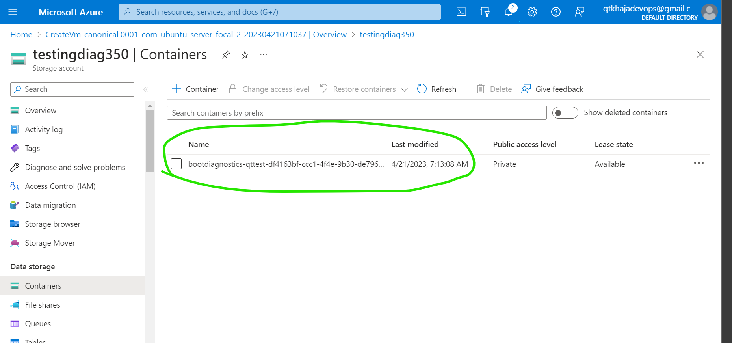Open the portal settings gear
732x343 pixels.
[532, 12]
